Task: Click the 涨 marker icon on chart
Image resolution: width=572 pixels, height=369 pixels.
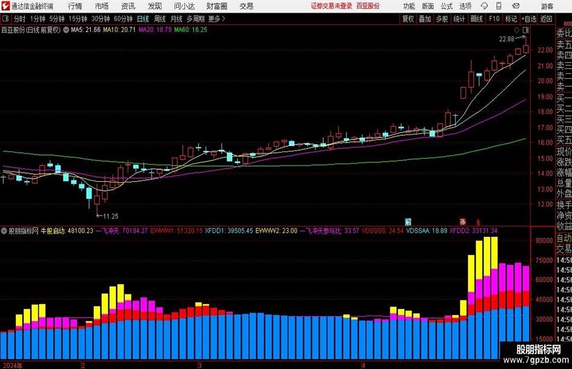Action: (462, 221)
